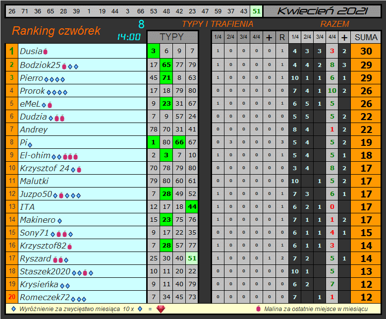Click the diamond icon beside Makinero
The width and height of the screenshot is (386, 319).
coord(59,221)
